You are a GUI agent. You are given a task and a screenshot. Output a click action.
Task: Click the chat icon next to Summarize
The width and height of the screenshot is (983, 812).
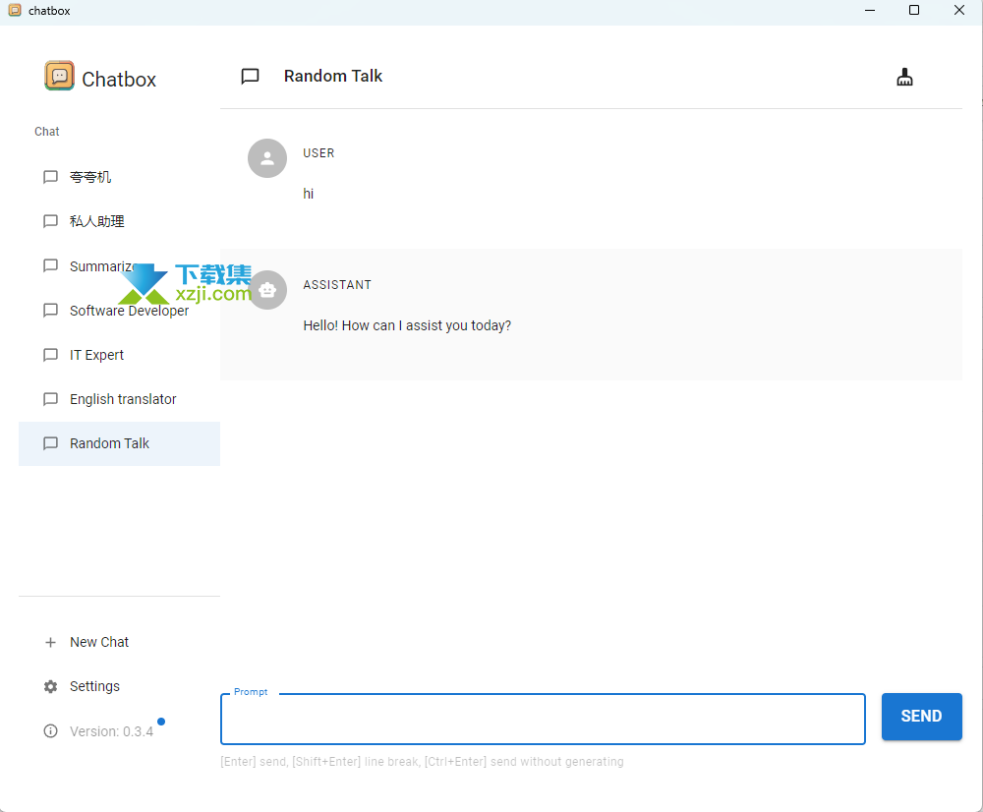(x=50, y=265)
